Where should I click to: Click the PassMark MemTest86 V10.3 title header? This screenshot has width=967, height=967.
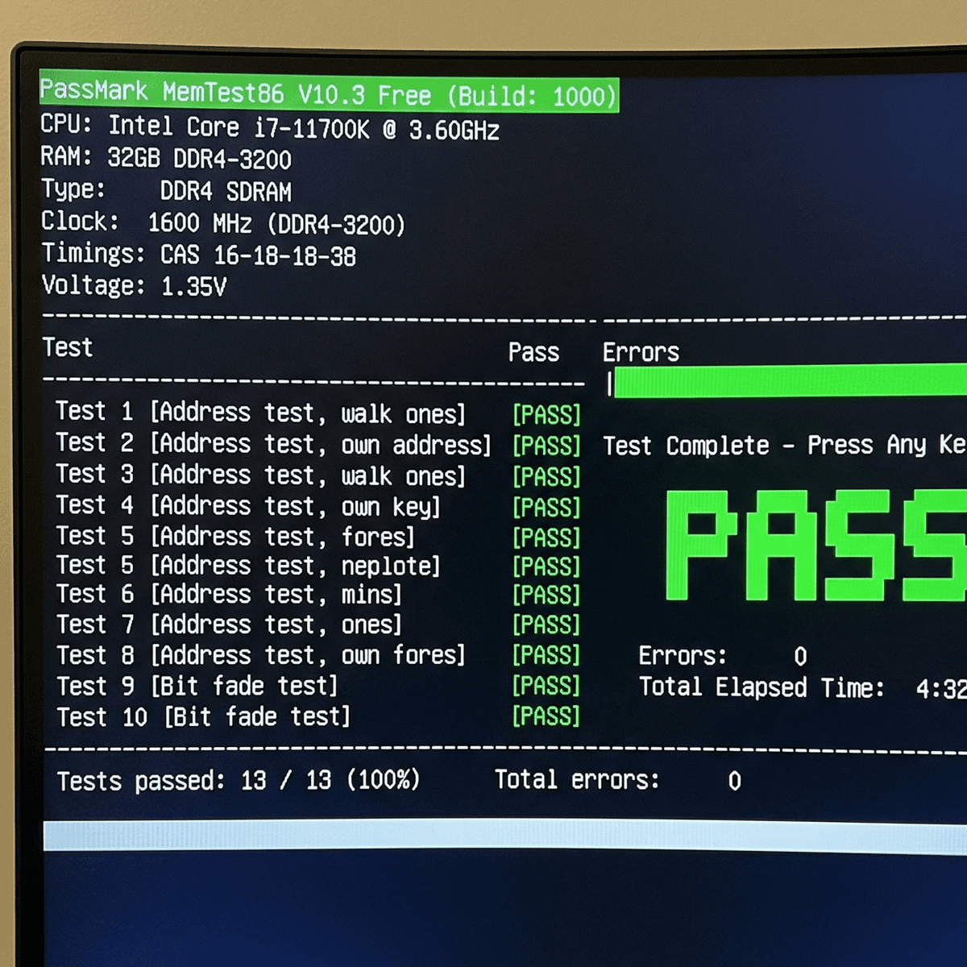point(329,94)
